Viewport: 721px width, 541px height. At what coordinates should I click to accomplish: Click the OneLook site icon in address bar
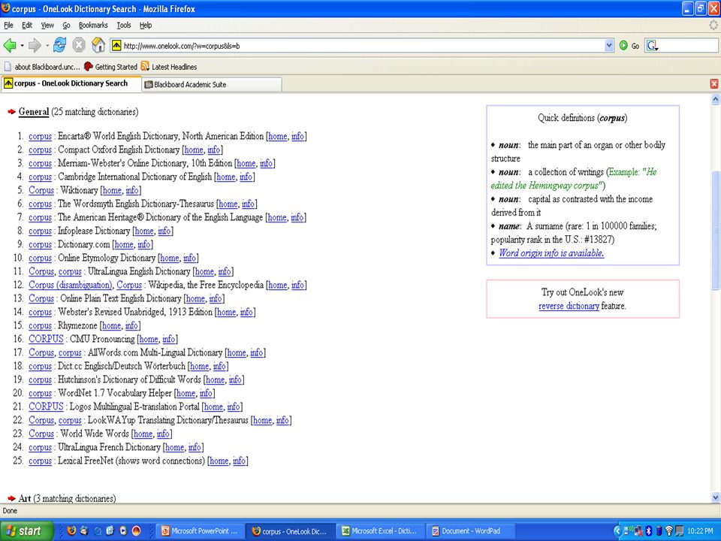tap(116, 46)
